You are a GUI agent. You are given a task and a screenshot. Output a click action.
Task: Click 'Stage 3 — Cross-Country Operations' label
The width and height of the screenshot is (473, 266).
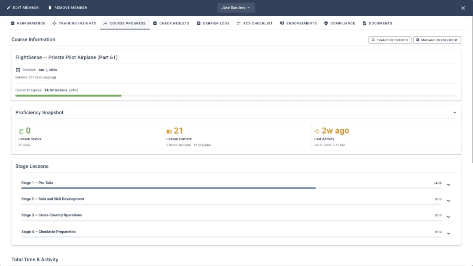pos(52,215)
